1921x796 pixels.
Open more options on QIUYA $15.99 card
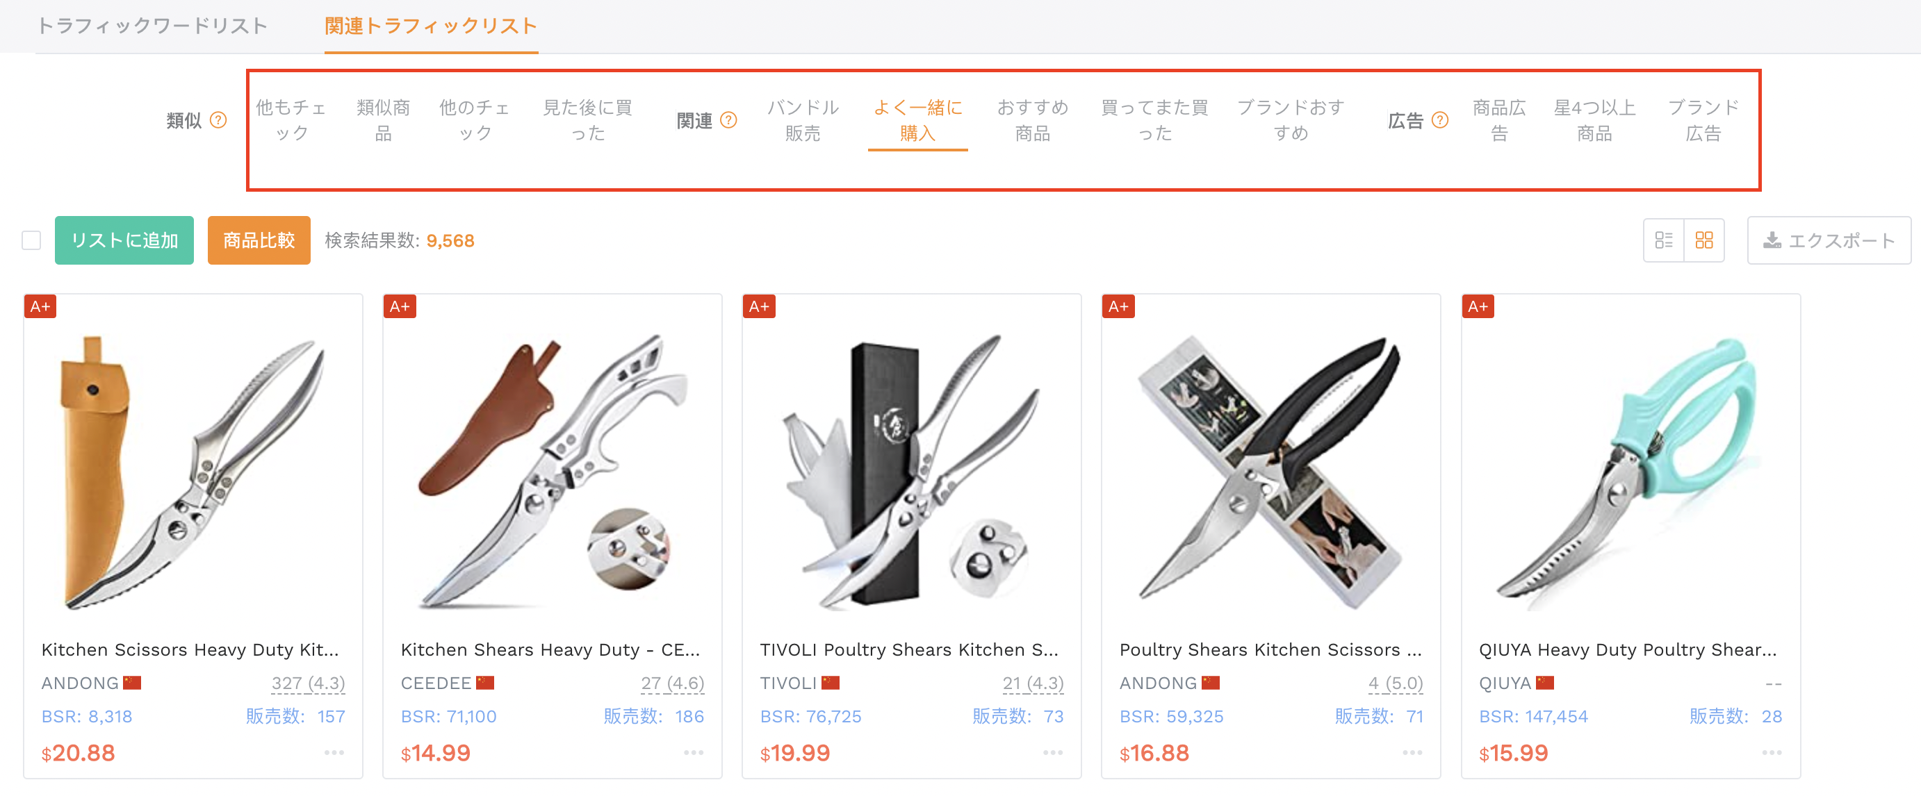click(x=1772, y=753)
